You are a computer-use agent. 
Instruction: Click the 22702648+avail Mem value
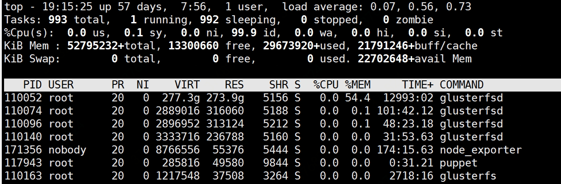pyautogui.click(x=414, y=59)
